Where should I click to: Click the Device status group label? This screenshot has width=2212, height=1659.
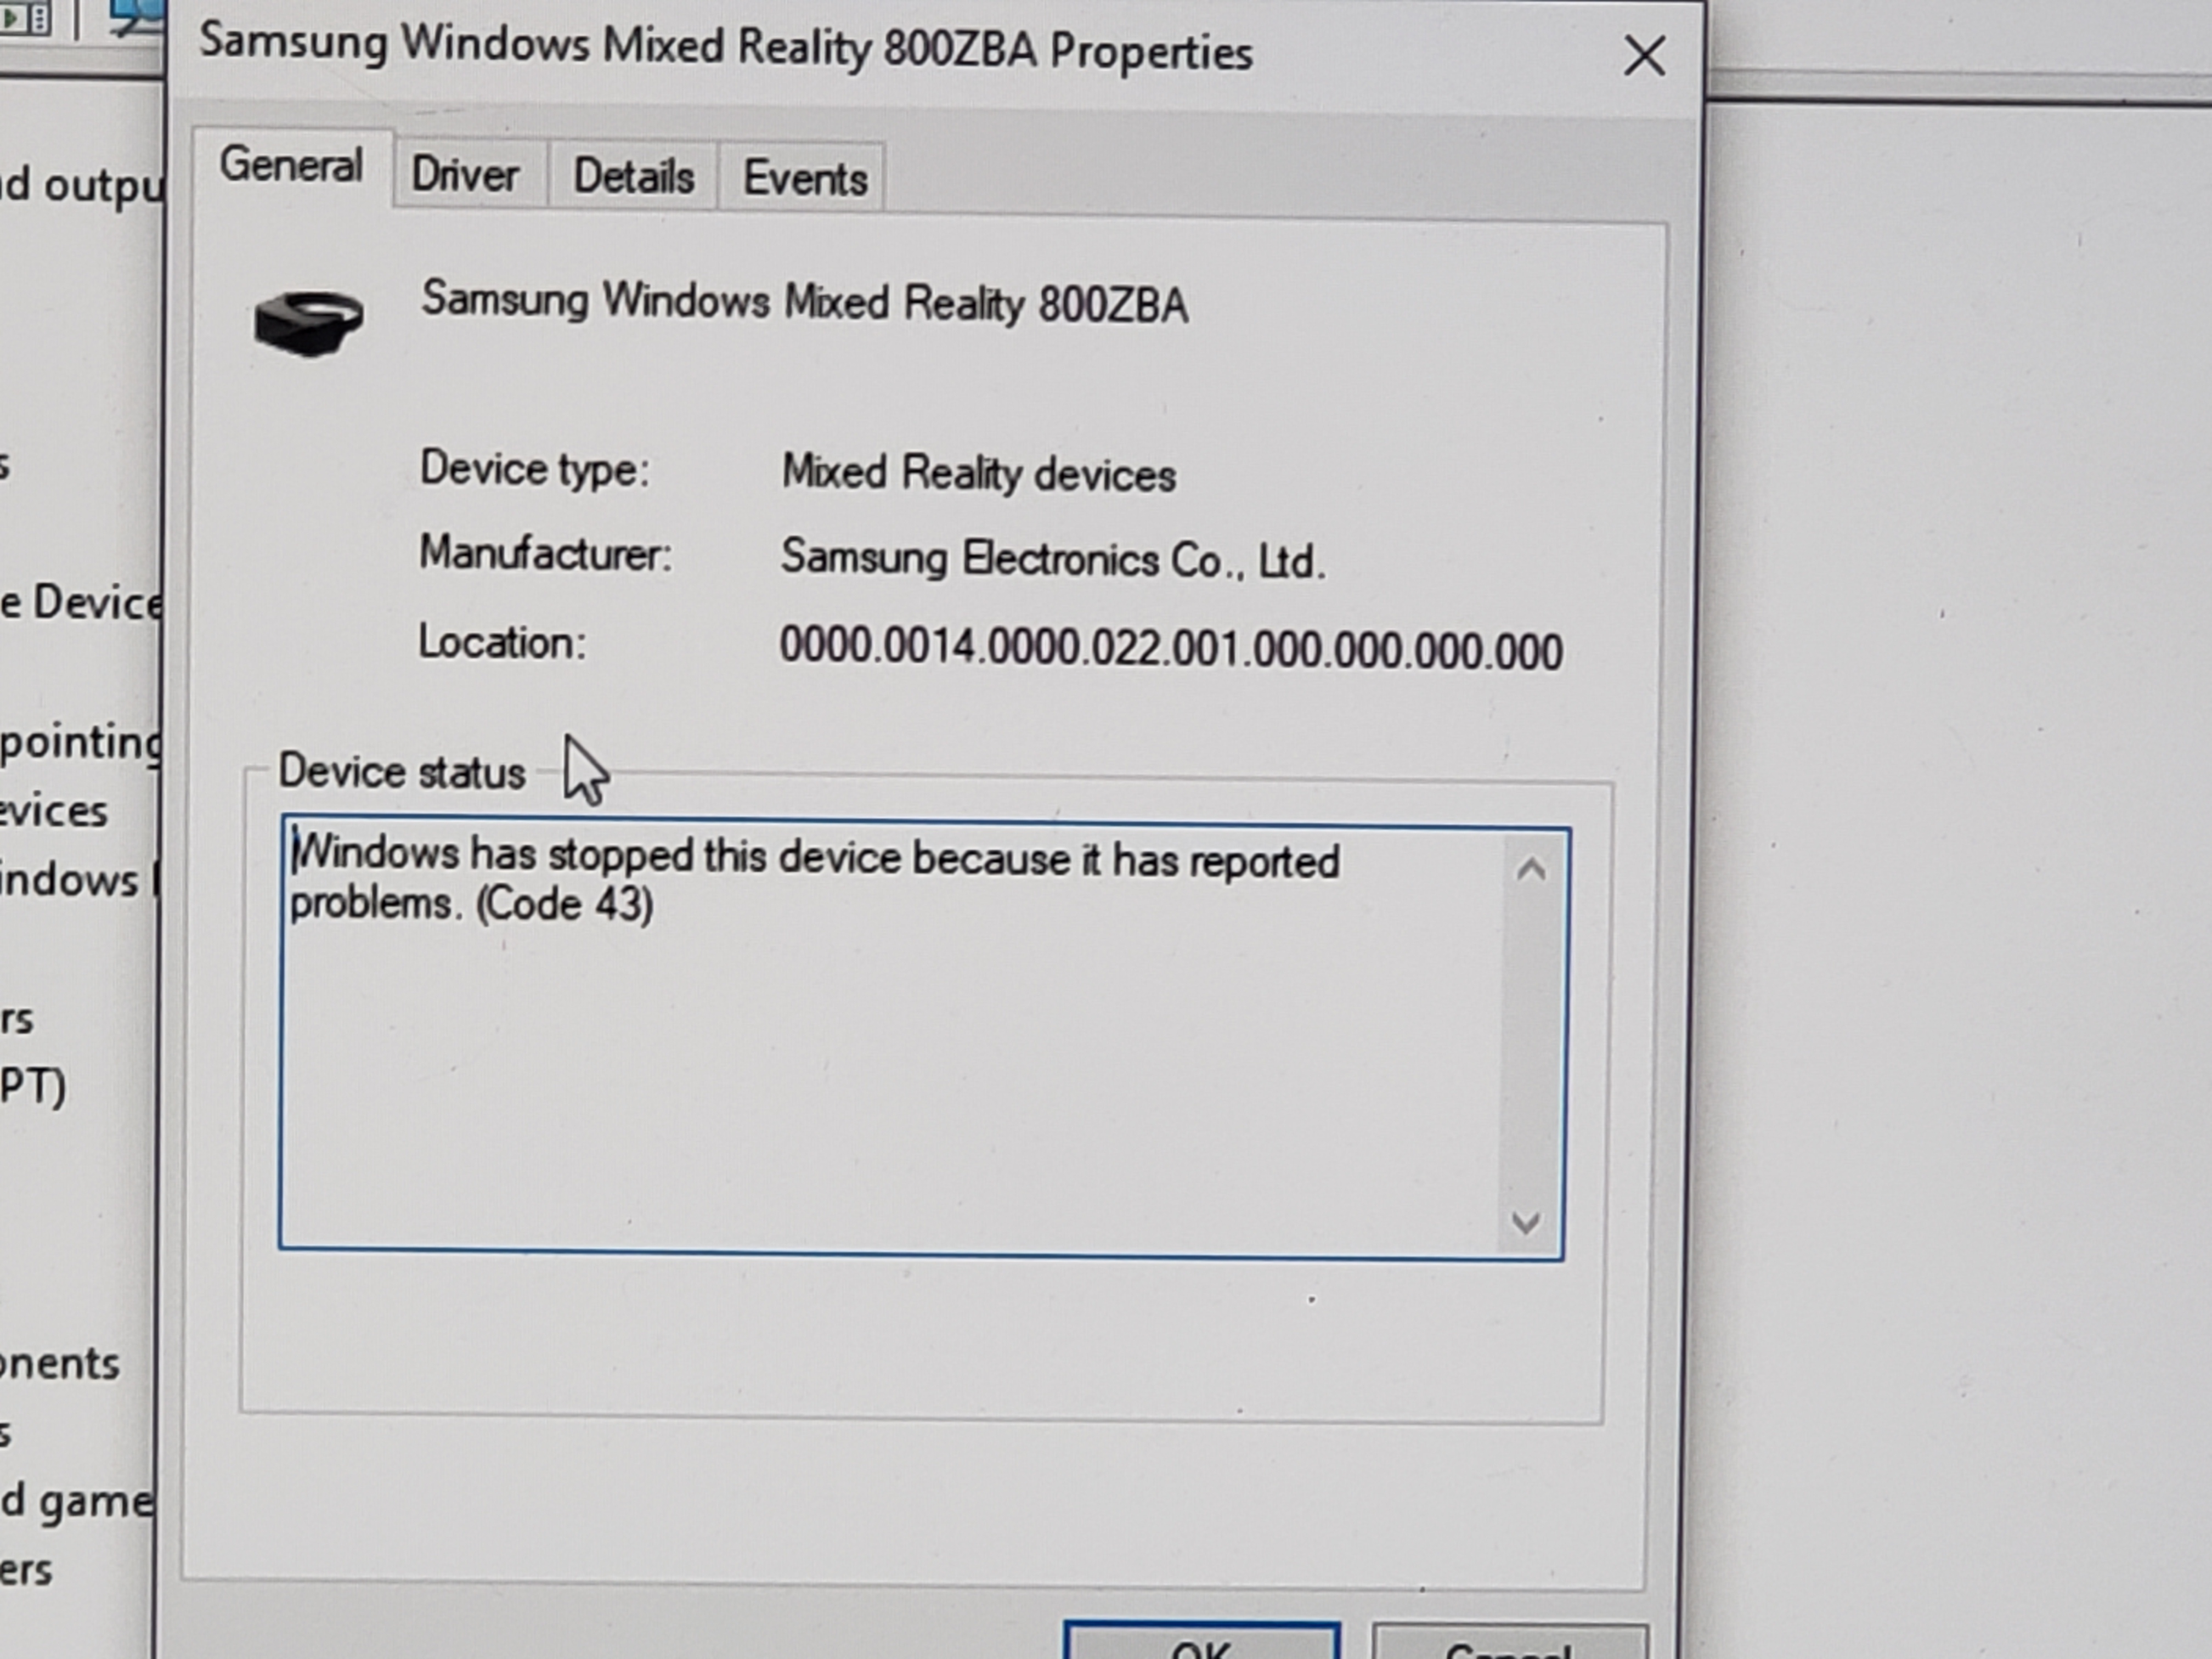(x=402, y=772)
